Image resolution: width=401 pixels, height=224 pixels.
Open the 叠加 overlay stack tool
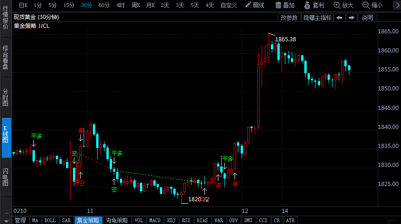coord(285,5)
